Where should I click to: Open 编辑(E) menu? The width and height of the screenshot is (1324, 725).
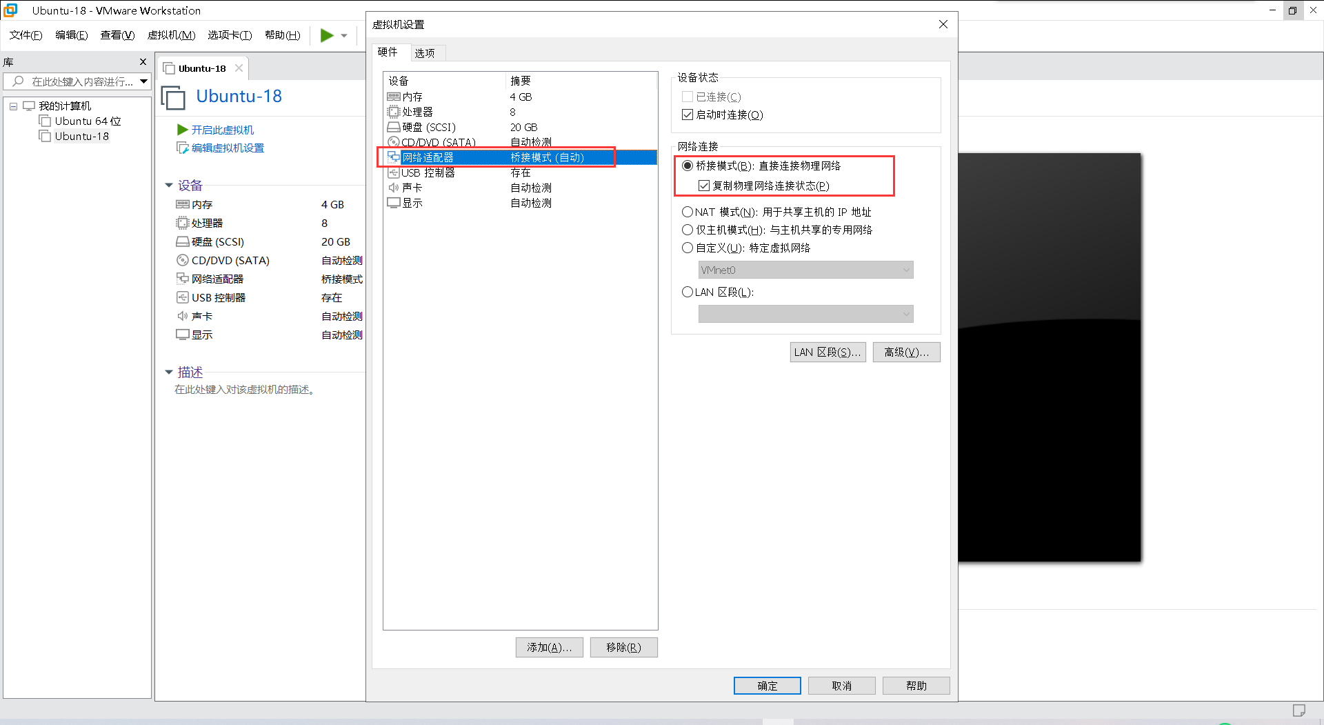[72, 35]
